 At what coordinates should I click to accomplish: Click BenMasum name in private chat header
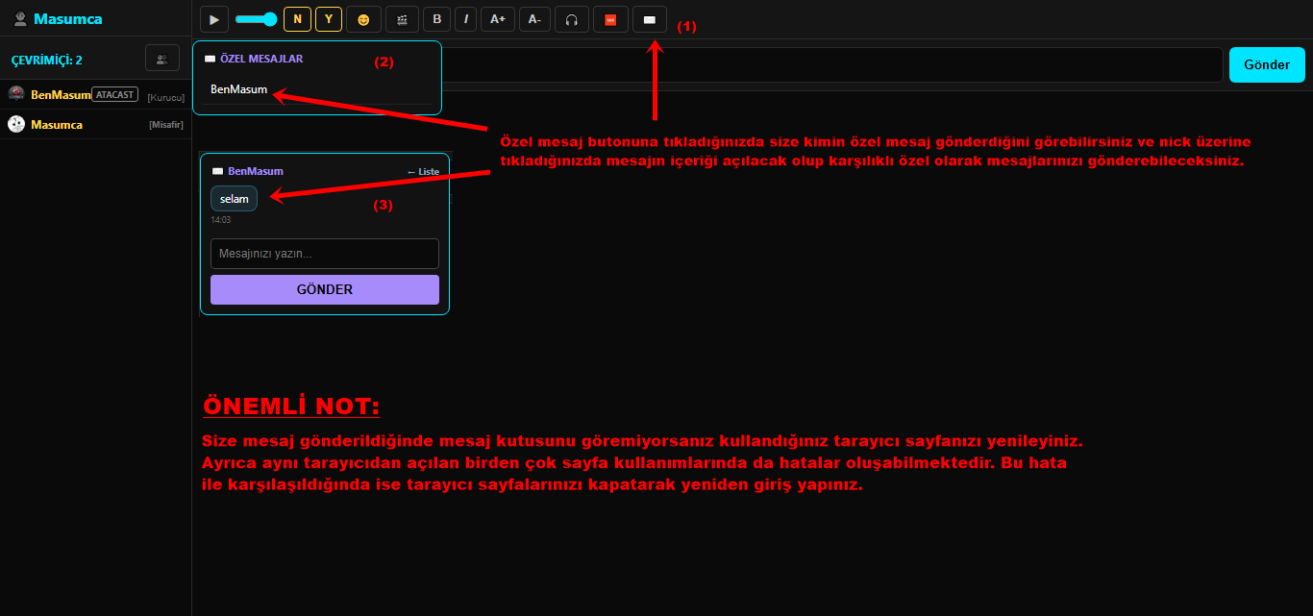(256, 171)
